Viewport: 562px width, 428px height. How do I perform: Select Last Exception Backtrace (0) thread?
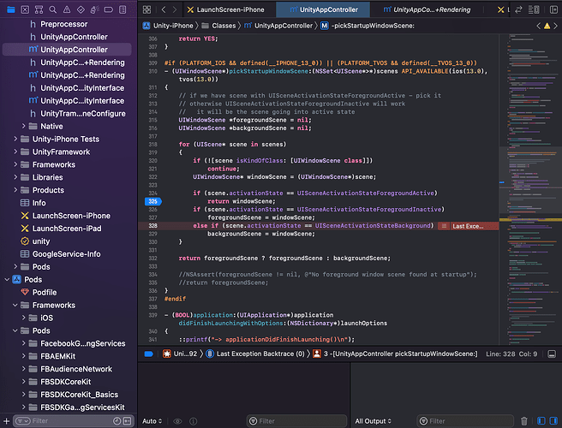coord(255,354)
